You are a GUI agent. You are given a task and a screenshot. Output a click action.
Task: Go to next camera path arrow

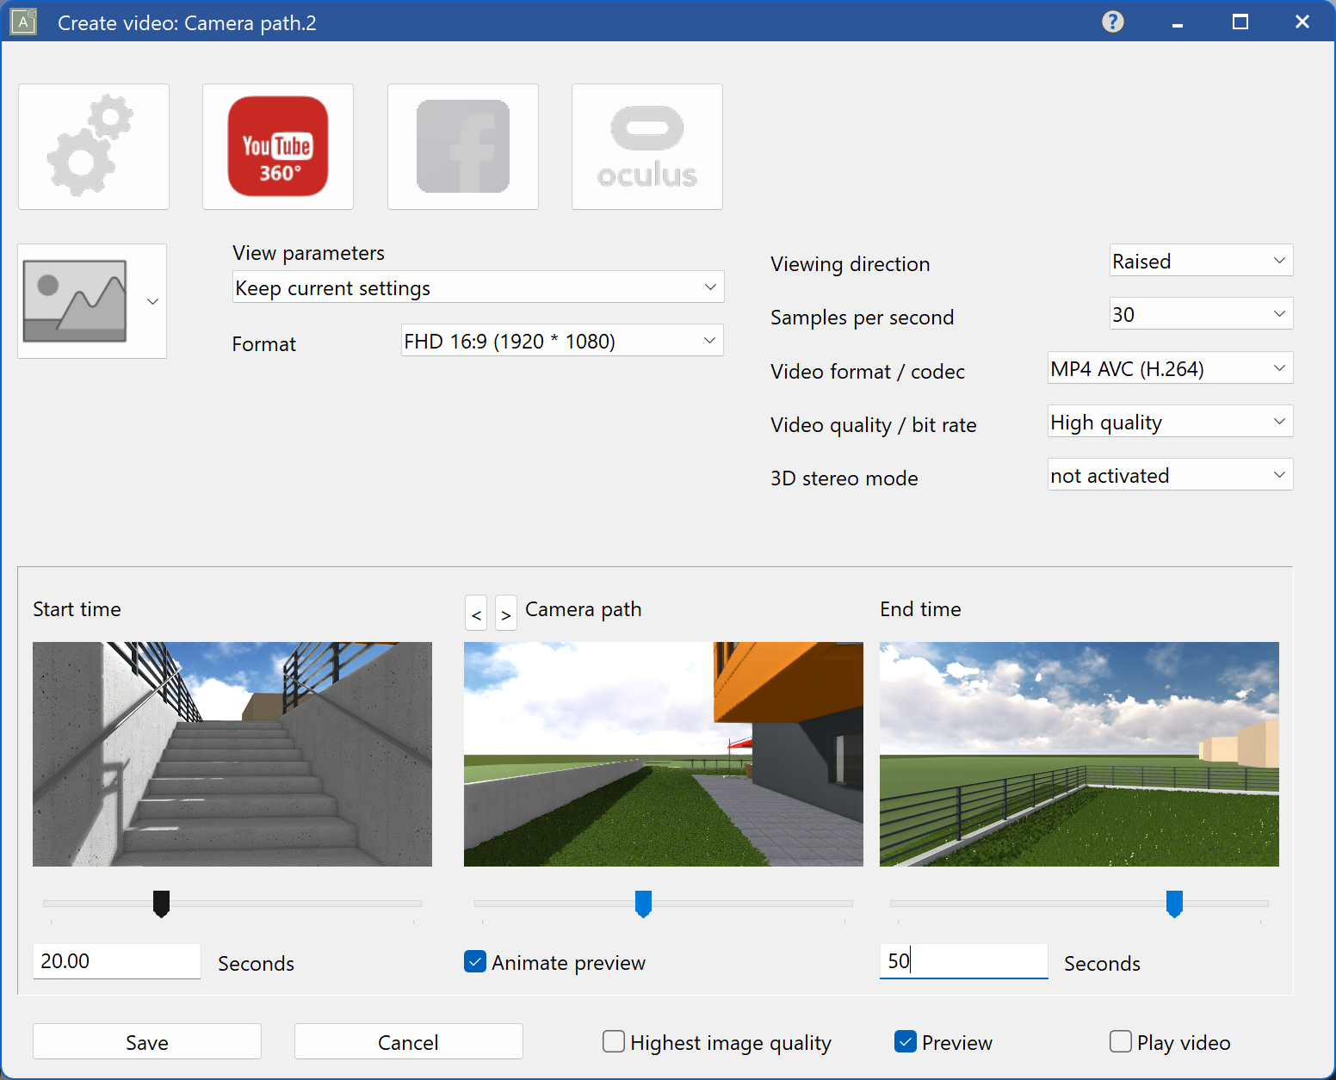pyautogui.click(x=506, y=614)
